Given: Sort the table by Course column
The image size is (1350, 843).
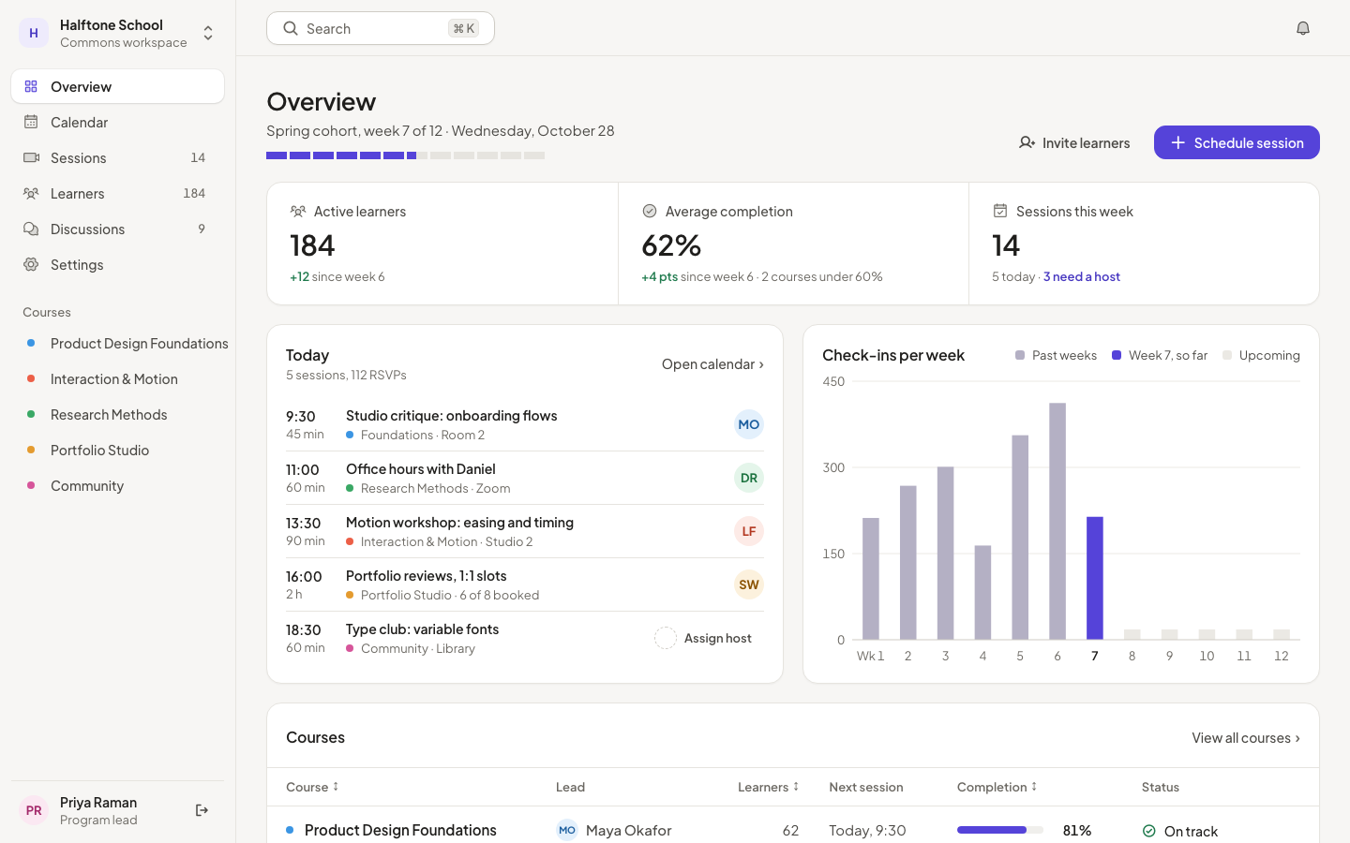Looking at the screenshot, I should (312, 787).
